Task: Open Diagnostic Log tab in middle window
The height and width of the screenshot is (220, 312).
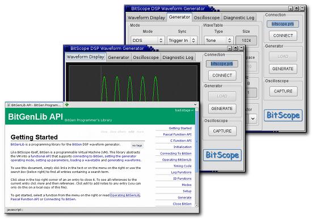Action: (178, 57)
